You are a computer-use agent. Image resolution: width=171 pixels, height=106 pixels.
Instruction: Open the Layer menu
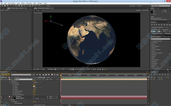tap(18, 3)
